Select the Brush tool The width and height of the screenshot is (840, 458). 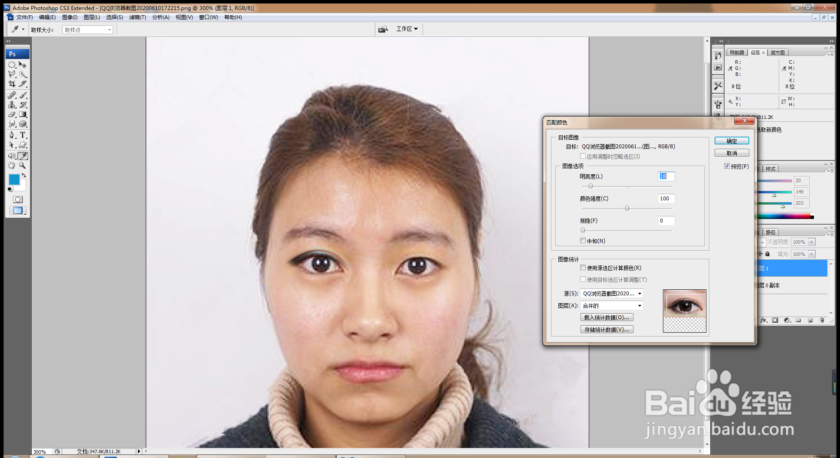click(x=23, y=95)
